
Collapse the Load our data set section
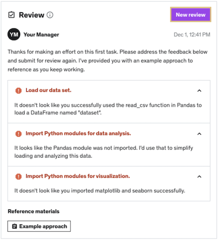tap(199, 91)
